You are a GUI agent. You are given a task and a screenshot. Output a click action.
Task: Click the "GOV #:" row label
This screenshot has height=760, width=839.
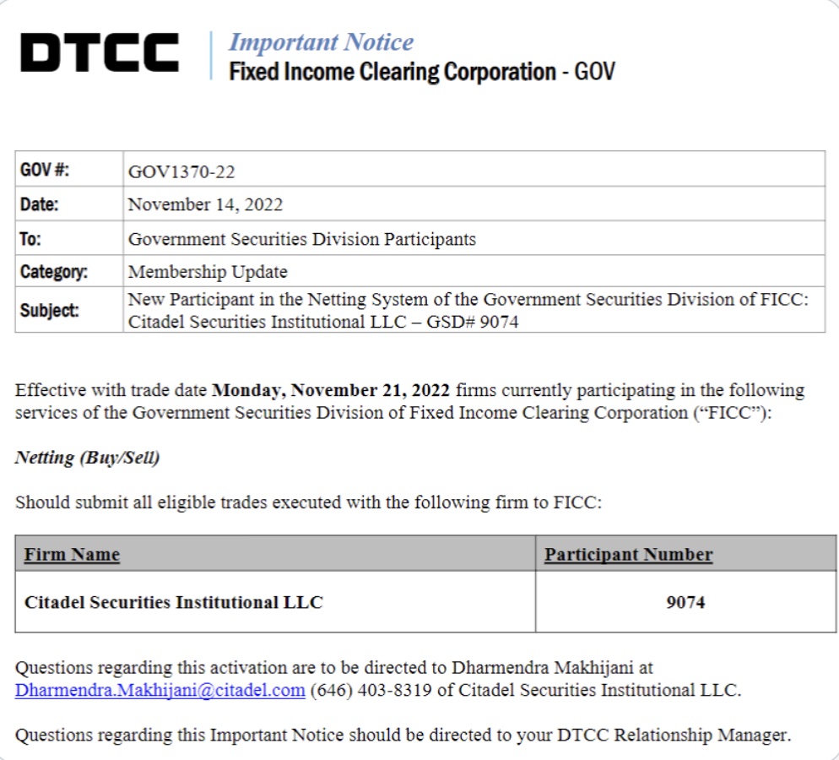click(45, 170)
